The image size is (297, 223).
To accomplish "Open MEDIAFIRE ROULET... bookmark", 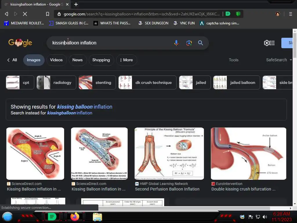I will coord(24,23).
